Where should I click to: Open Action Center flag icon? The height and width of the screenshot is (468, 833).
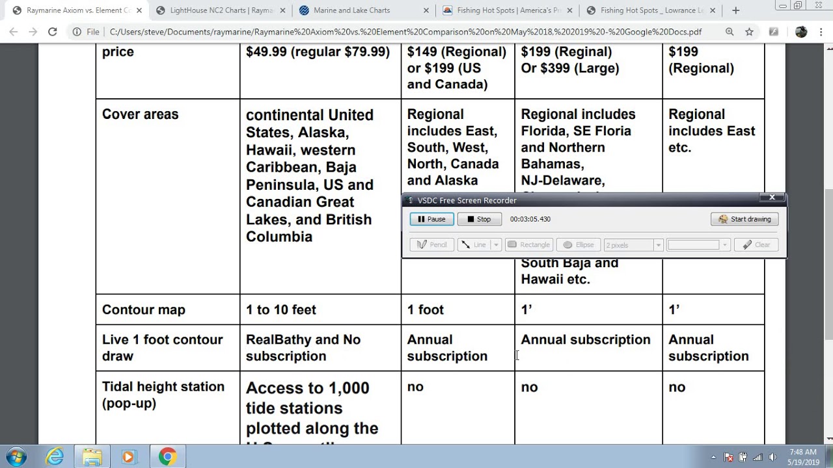pos(729,457)
